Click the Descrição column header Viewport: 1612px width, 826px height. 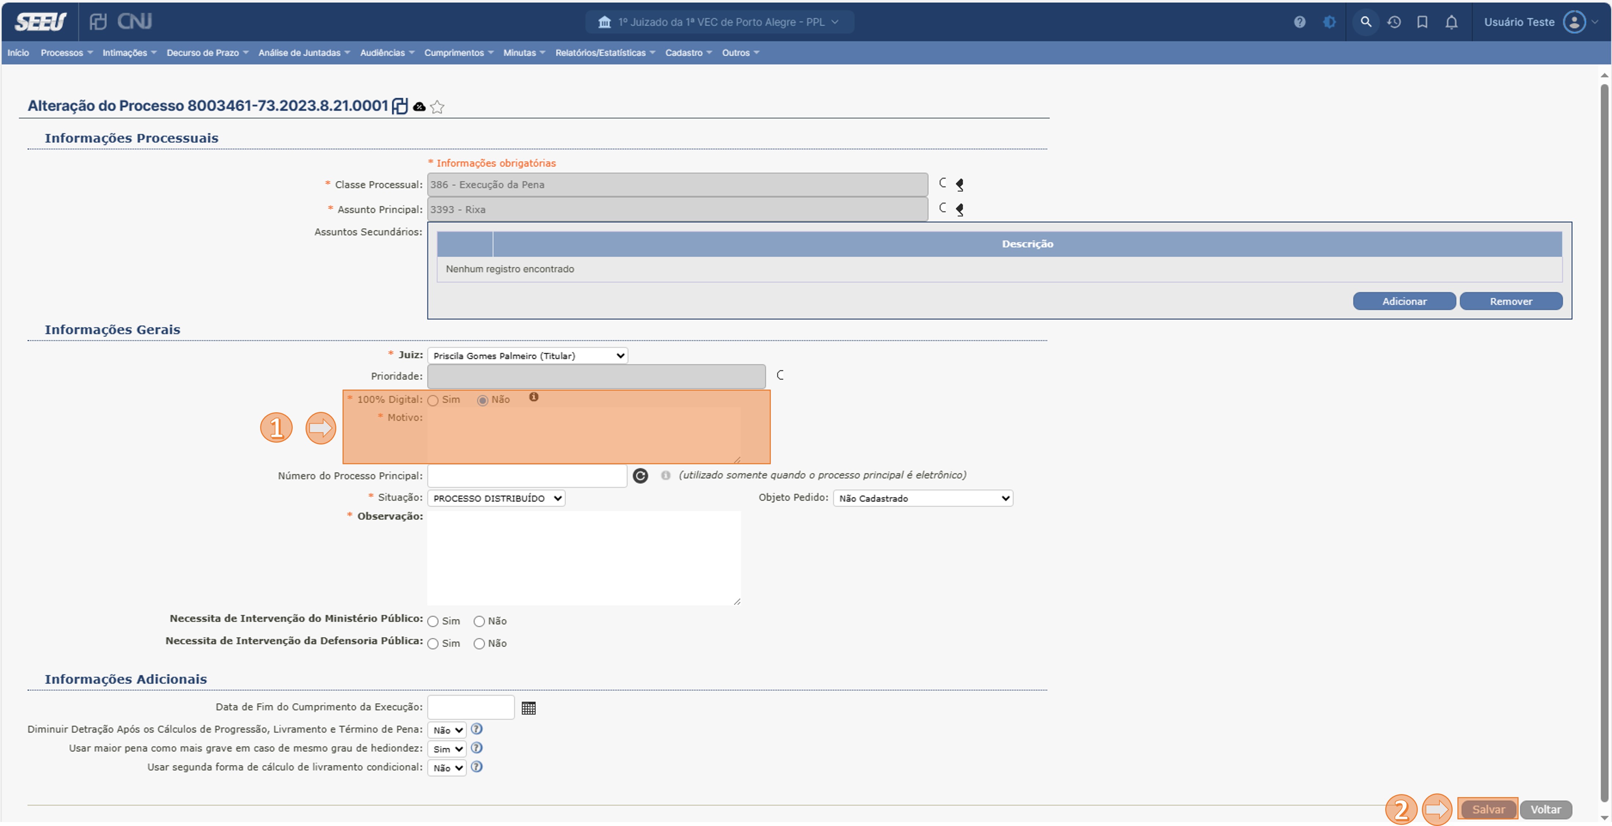coord(1028,244)
